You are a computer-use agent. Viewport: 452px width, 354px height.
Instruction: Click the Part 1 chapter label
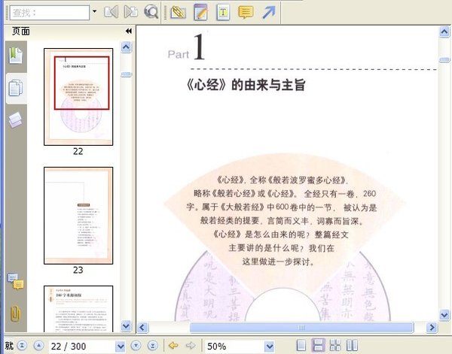click(x=187, y=47)
